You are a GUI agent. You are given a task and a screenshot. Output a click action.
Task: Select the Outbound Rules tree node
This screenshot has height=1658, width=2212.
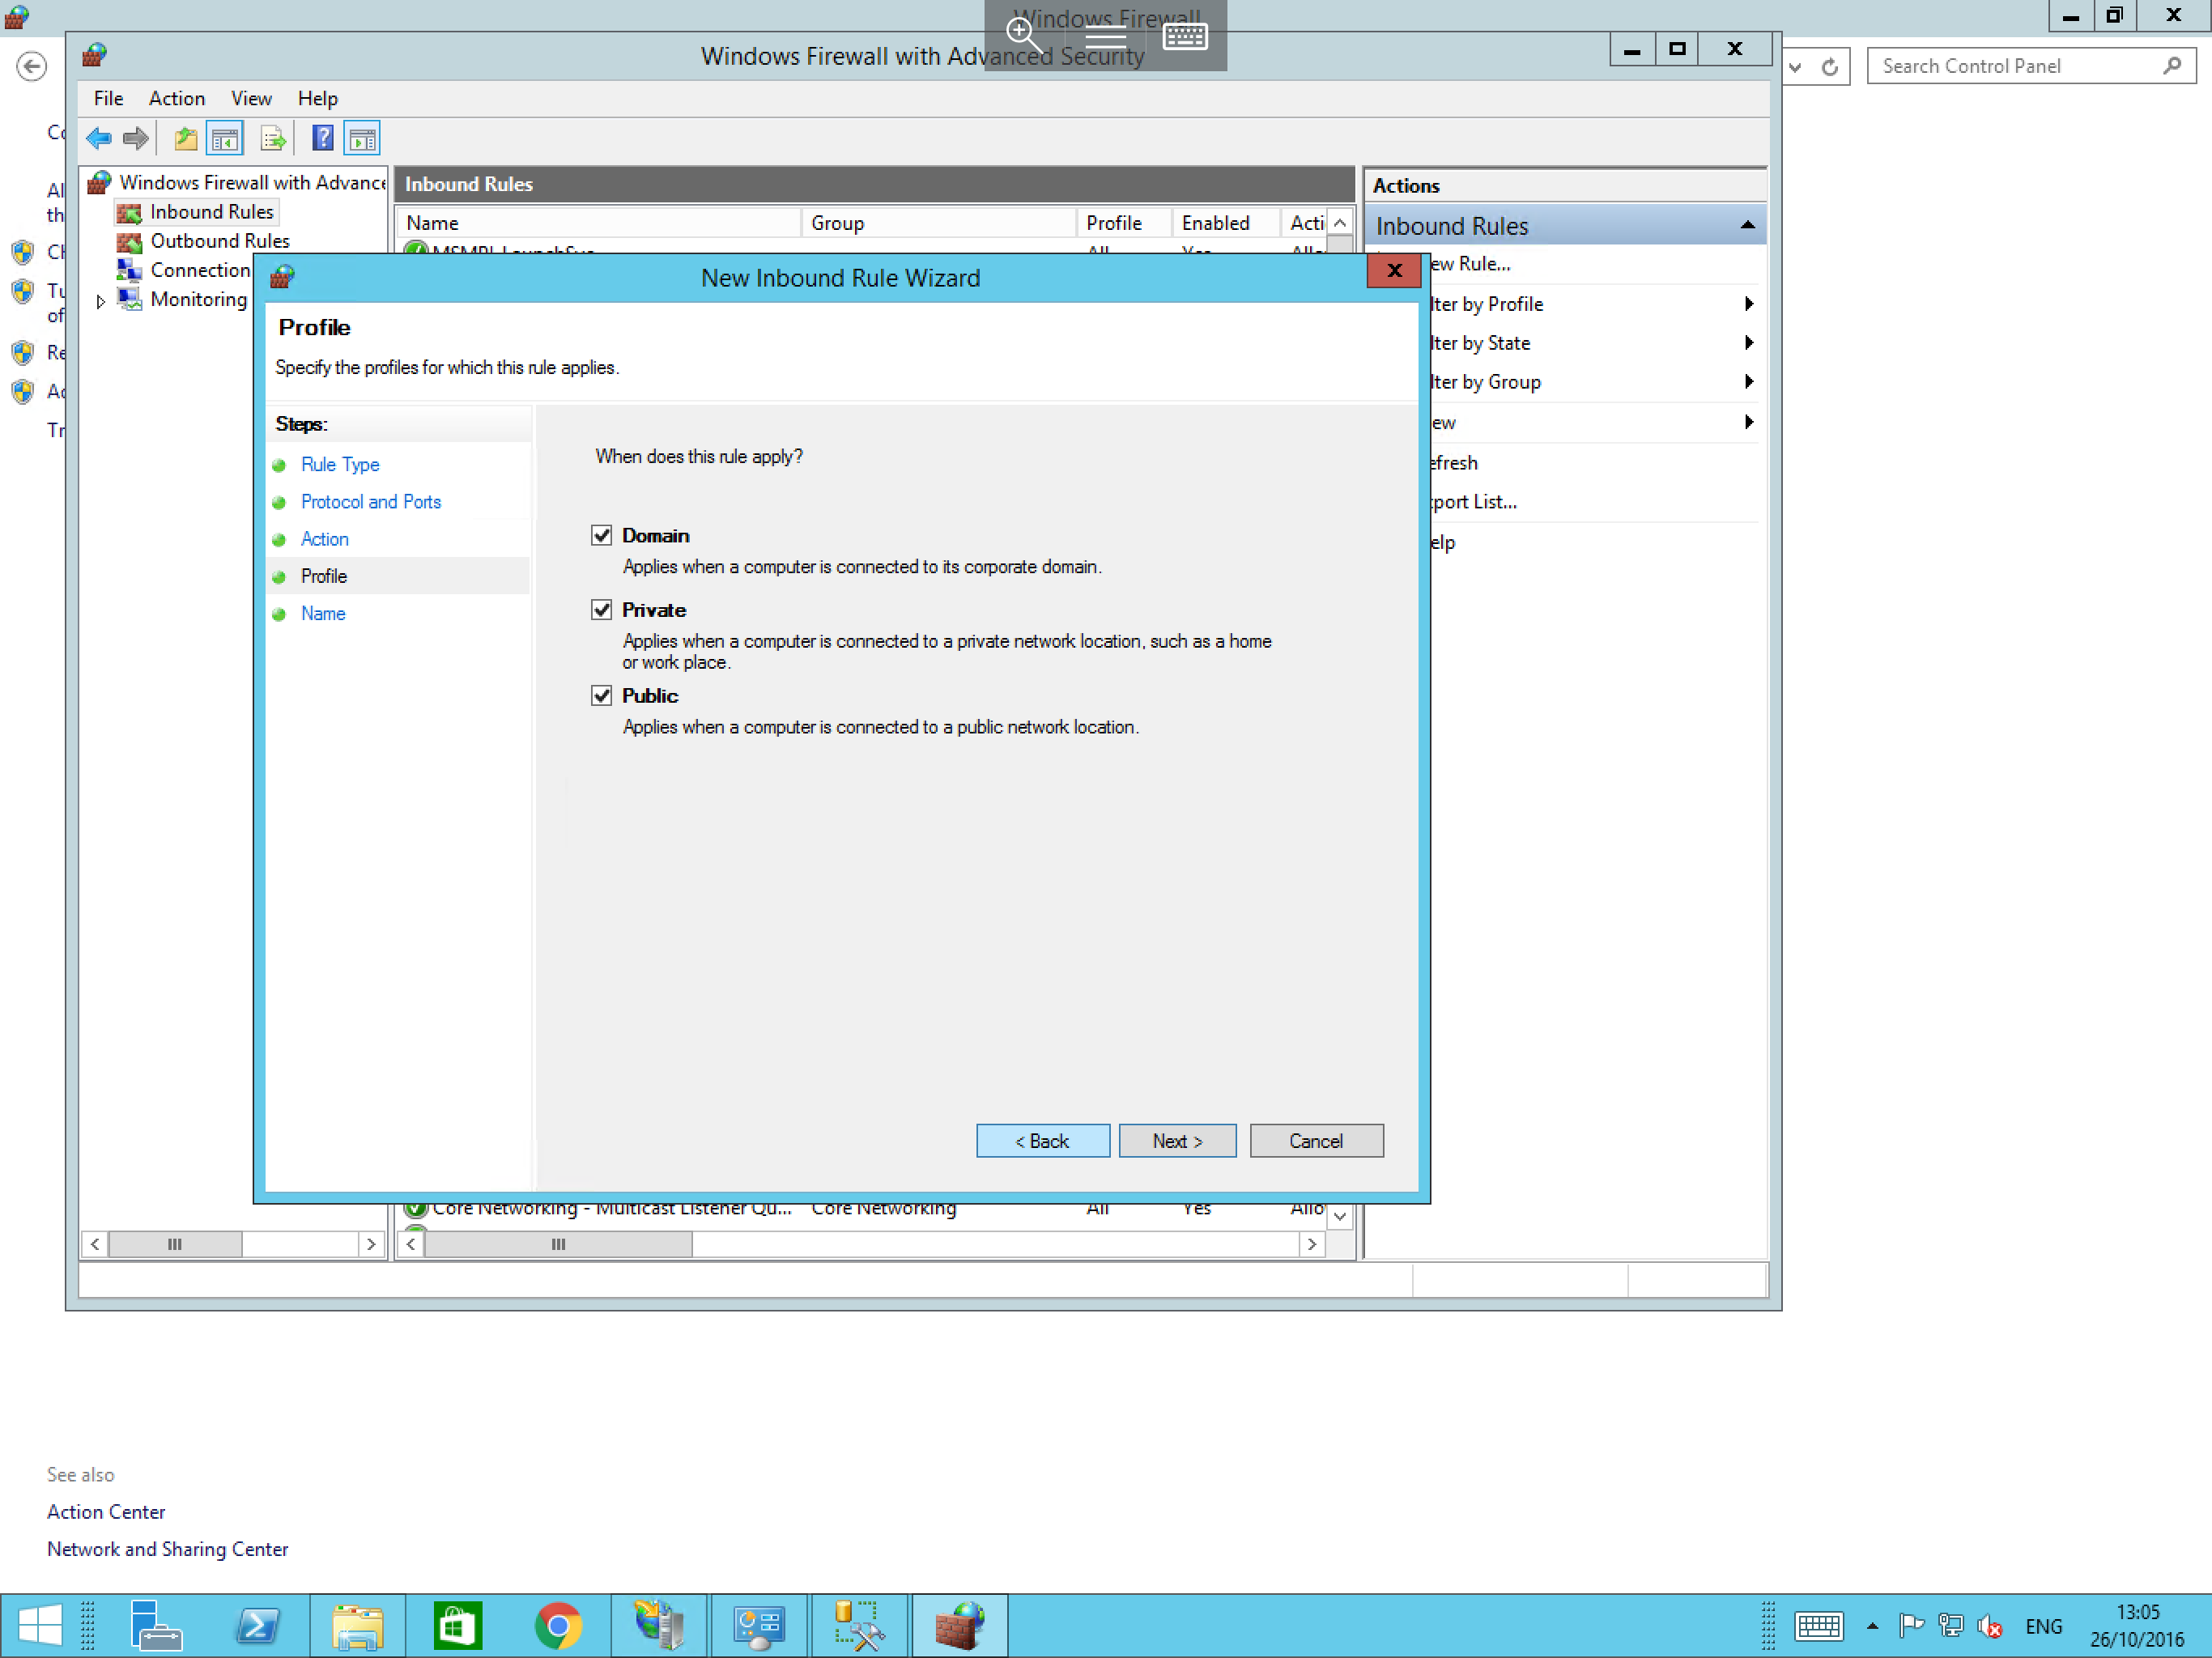[220, 240]
